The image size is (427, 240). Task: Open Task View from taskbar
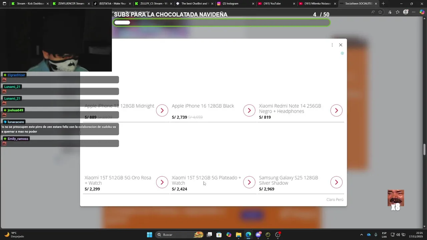(x=209, y=235)
